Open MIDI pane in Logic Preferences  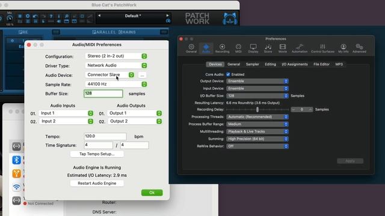(x=238, y=48)
